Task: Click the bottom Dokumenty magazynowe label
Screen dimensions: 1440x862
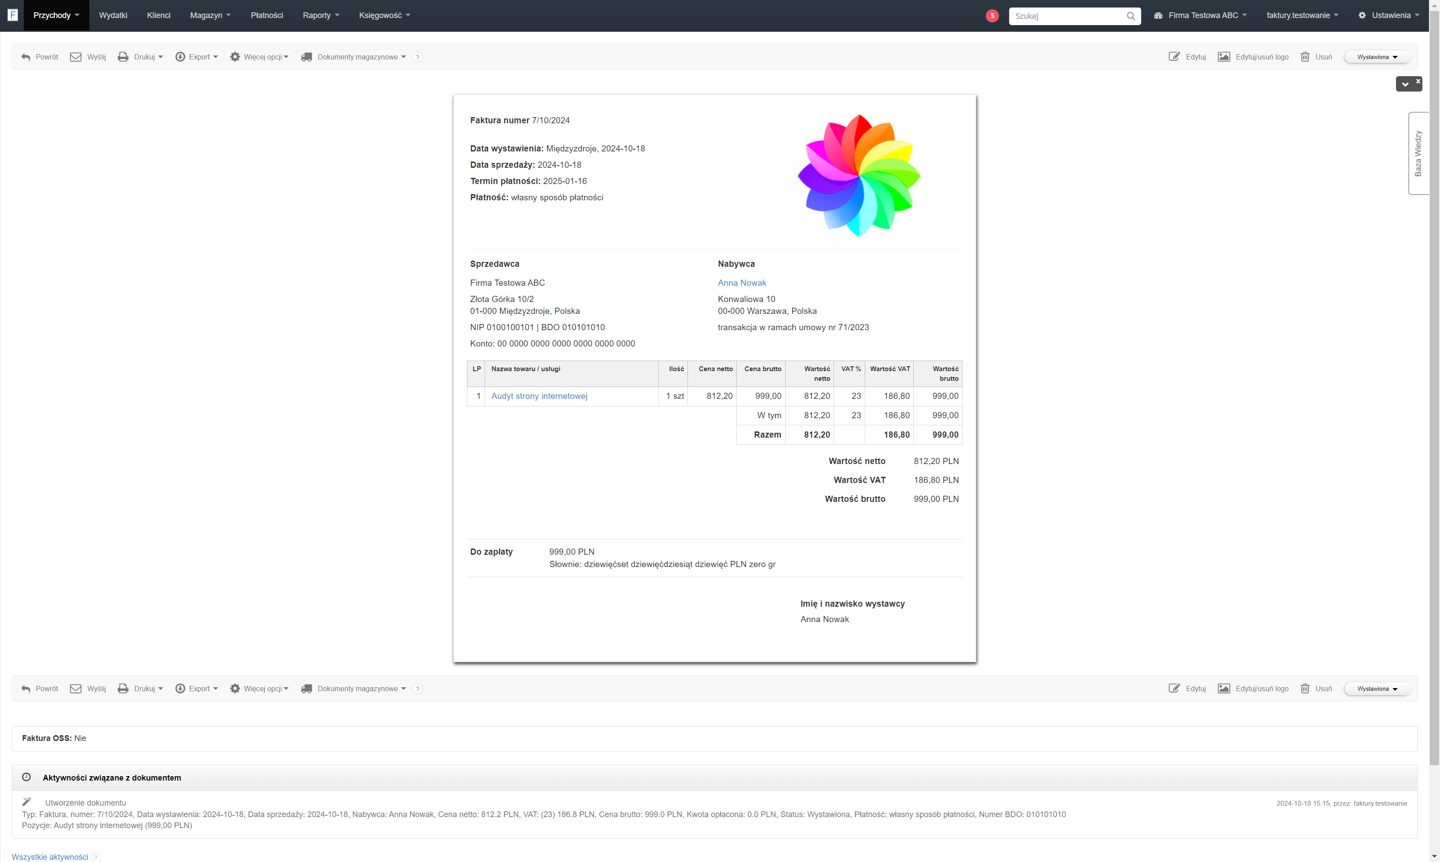Action: point(357,689)
